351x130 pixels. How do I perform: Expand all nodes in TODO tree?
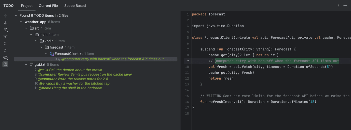tap(5, 43)
